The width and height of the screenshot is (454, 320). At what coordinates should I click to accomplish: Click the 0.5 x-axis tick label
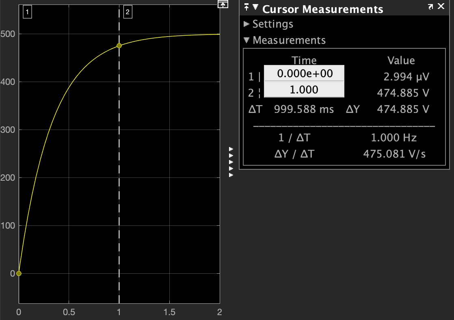click(x=69, y=312)
